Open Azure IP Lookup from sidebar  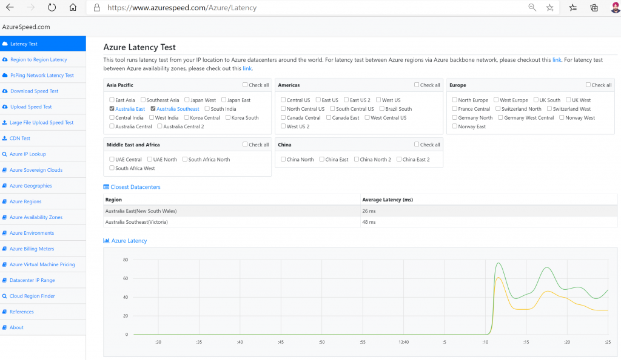tap(27, 154)
